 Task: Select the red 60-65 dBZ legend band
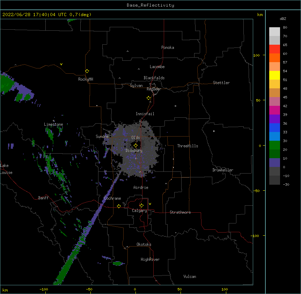click(x=274, y=49)
